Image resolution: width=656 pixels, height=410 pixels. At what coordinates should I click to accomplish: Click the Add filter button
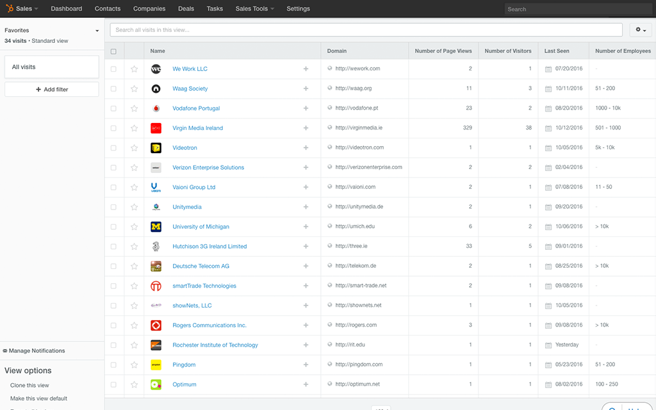(x=52, y=89)
